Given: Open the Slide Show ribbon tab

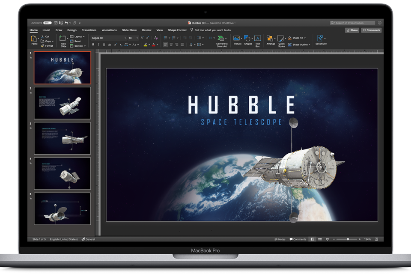Looking at the screenshot, I should [x=129, y=30].
